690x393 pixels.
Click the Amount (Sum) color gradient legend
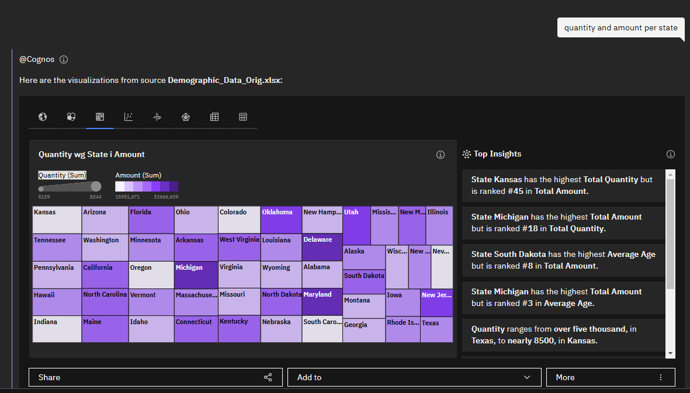point(147,186)
